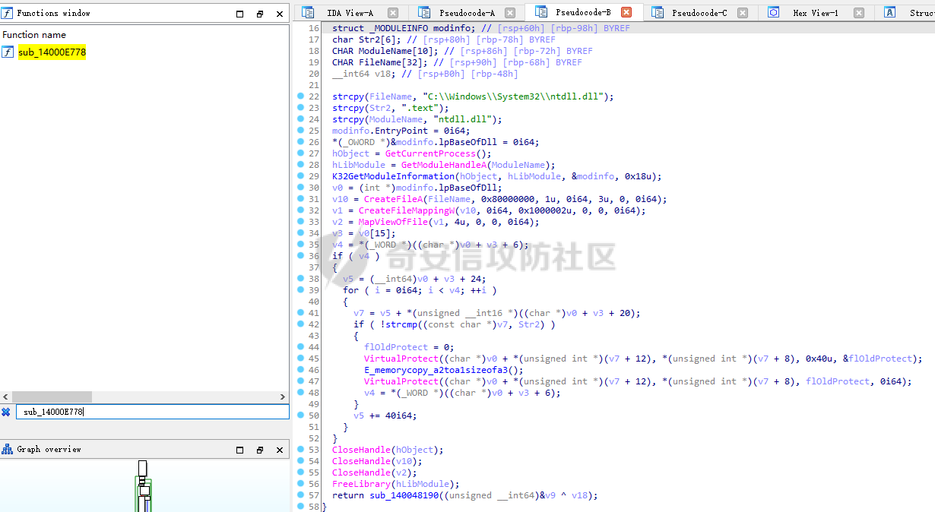Screen dimensions: 935x512
Task: Open the Pseudocode-C tab
Action: [699, 13]
